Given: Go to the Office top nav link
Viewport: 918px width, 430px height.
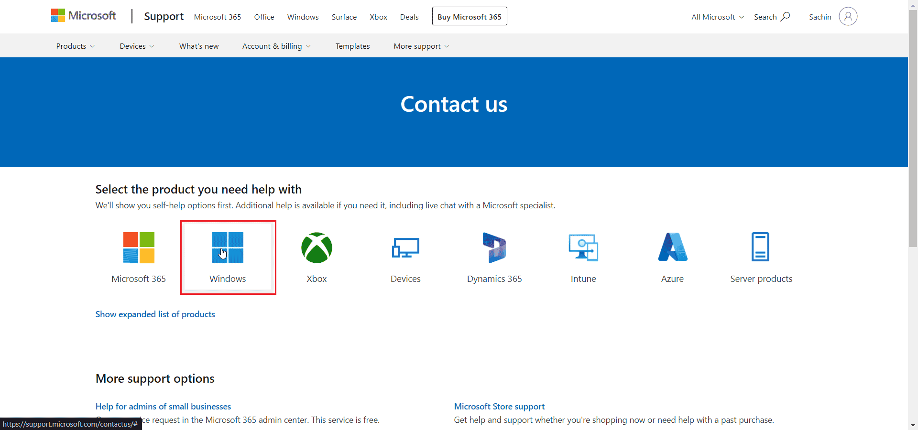Looking at the screenshot, I should coord(264,17).
